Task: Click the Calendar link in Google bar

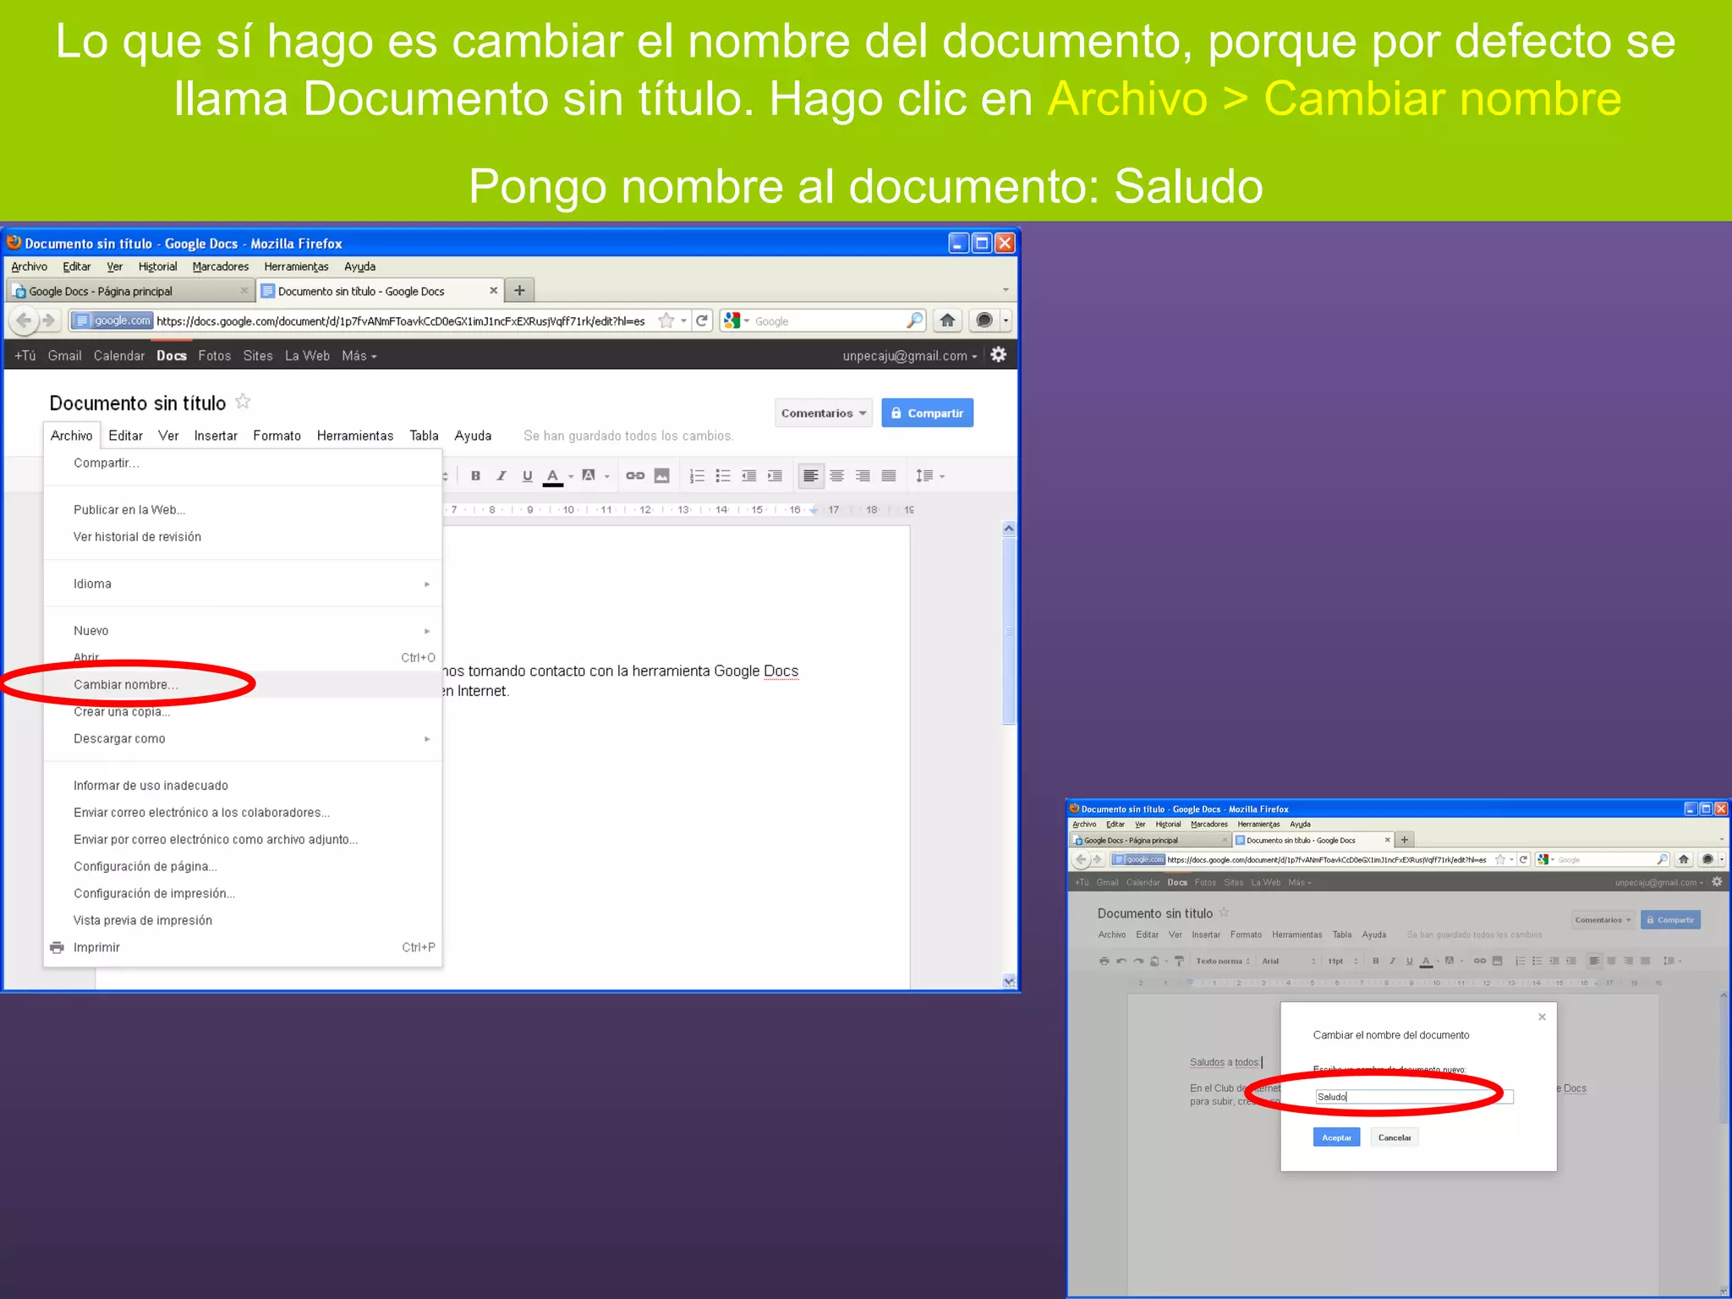Action: coord(119,356)
